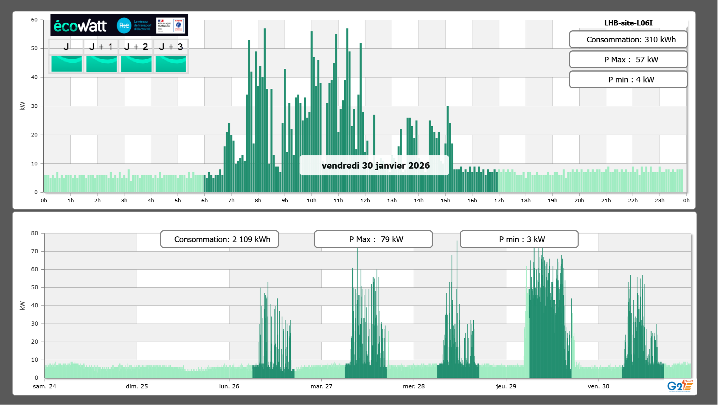Click the P Max : 57 kW box
The width and height of the screenshot is (718, 405).
628,60
